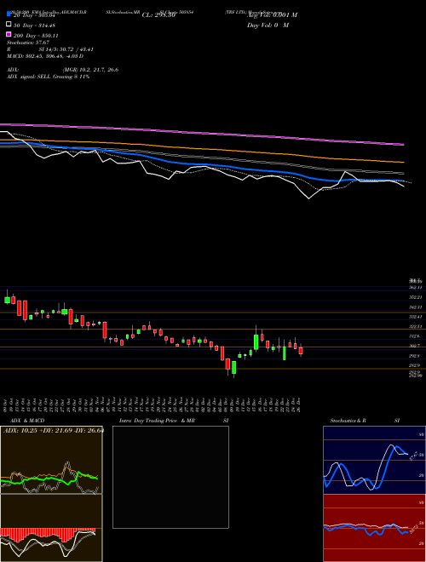
Task: Click the 'Stochastics: 57.67' reading
Action: [x=28, y=43]
